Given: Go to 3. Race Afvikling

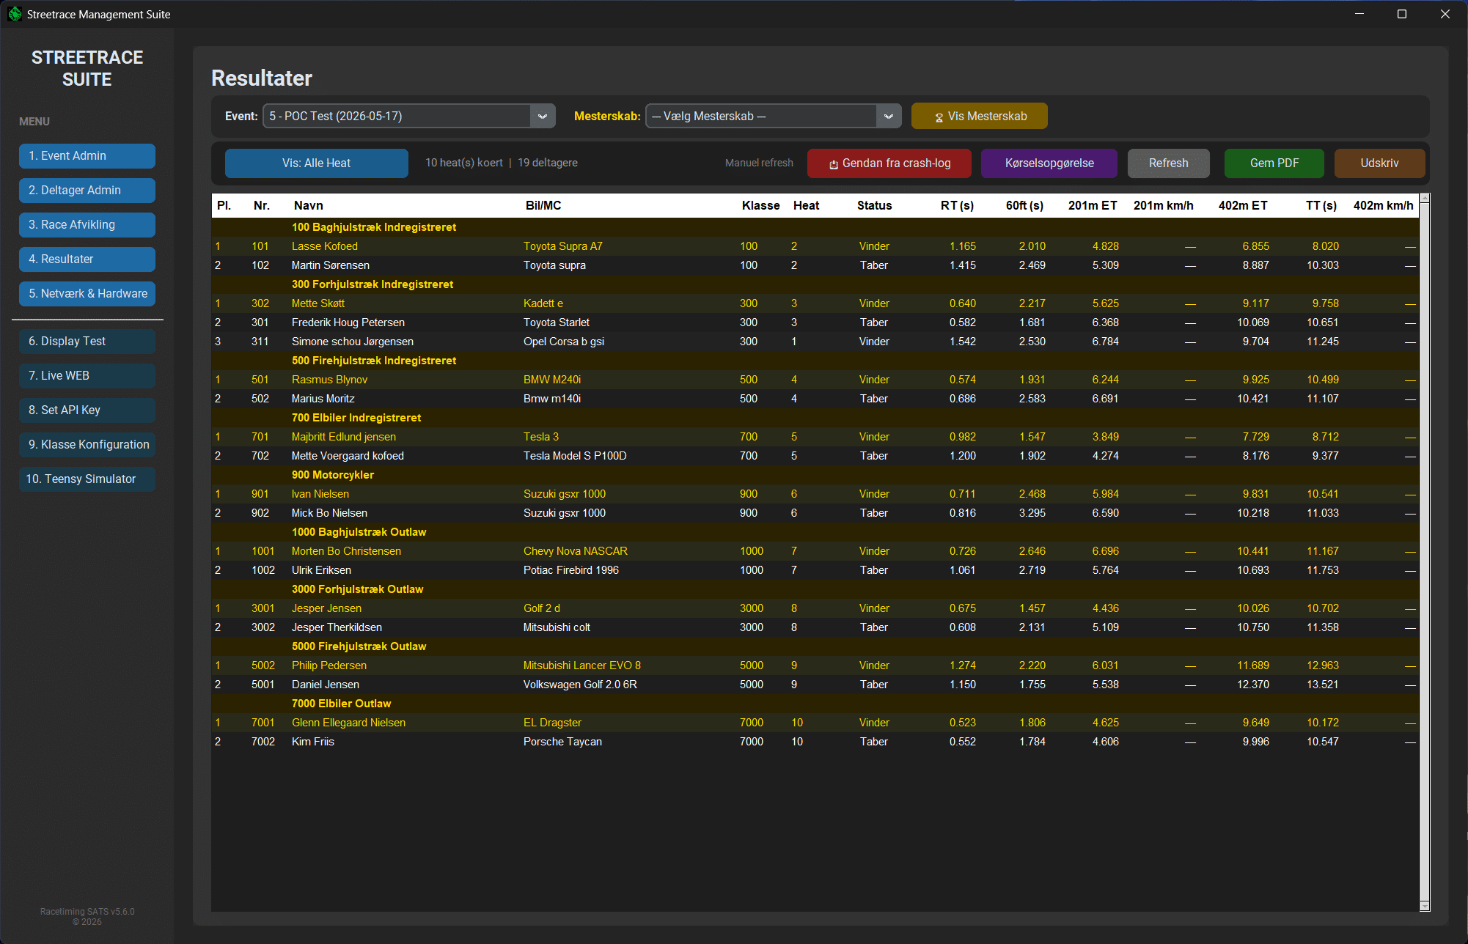Looking at the screenshot, I should tap(87, 224).
